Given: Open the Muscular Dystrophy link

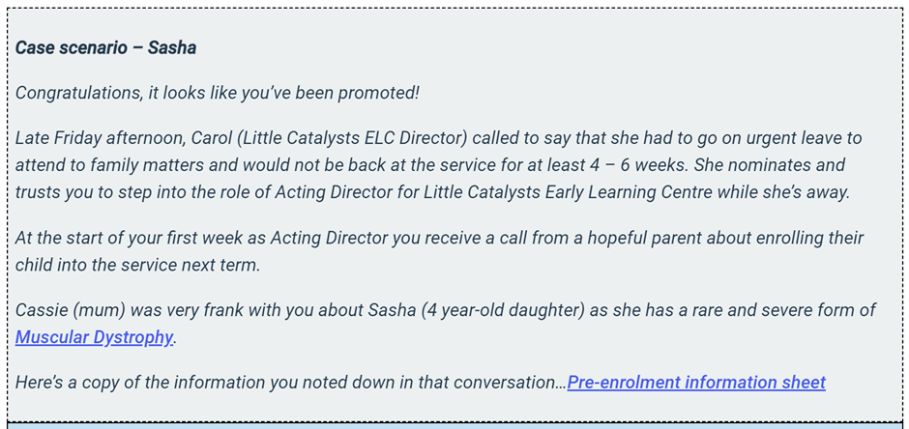Looking at the screenshot, I should tap(94, 337).
